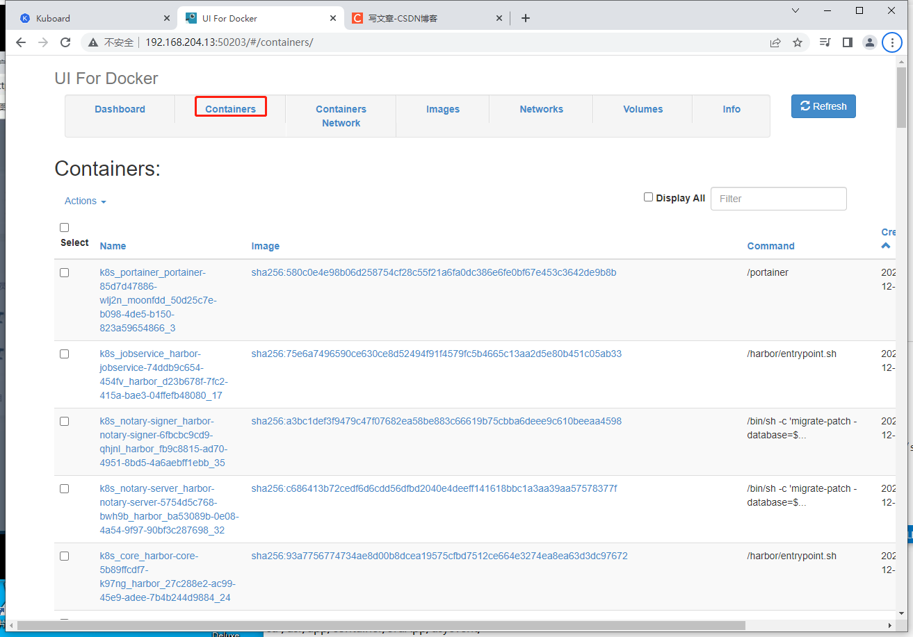The height and width of the screenshot is (637, 913).
Task: Close the CSDN blog tab
Action: pyautogui.click(x=499, y=18)
